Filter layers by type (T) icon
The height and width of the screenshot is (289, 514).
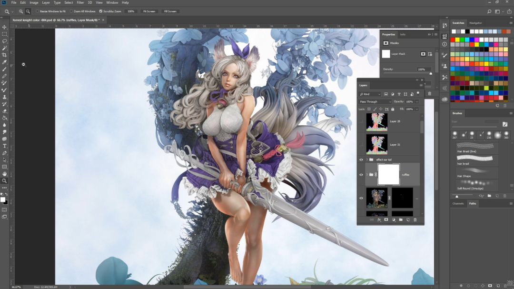click(399, 94)
